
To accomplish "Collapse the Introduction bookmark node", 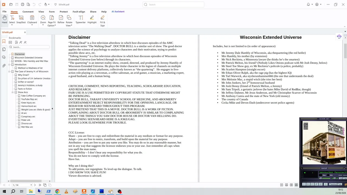I will (9, 65).
